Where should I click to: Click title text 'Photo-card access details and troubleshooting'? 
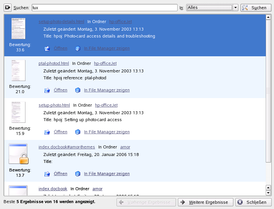pyautogui.click(x=110, y=36)
